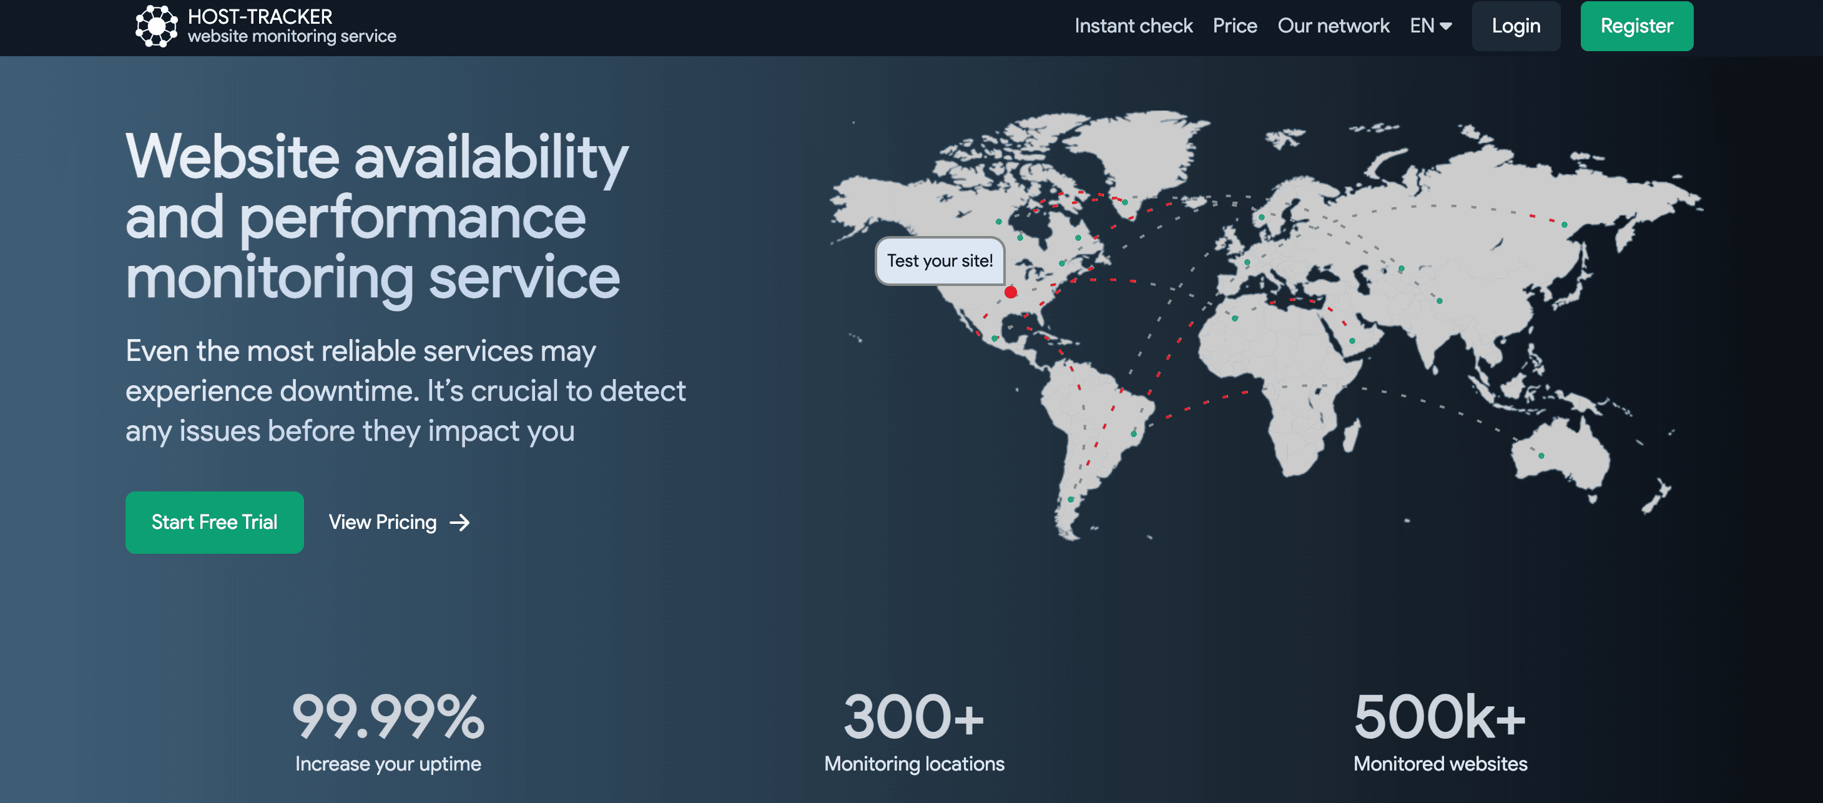Open the EN language dropdown
1823x803 pixels.
[1430, 26]
